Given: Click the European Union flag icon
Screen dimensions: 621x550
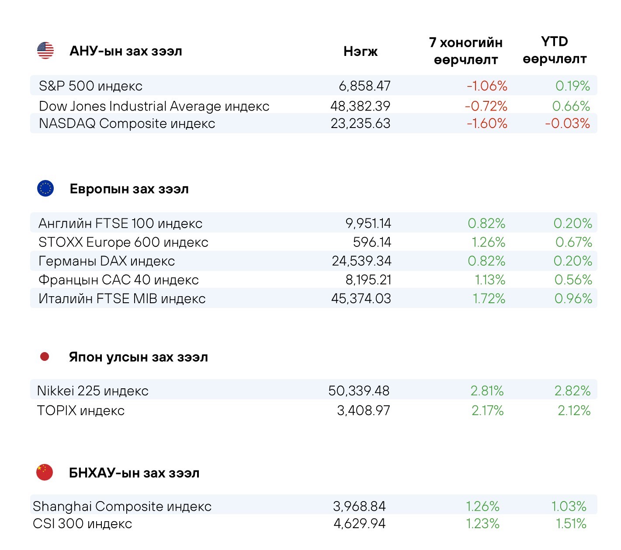Looking at the screenshot, I should pos(45,188).
